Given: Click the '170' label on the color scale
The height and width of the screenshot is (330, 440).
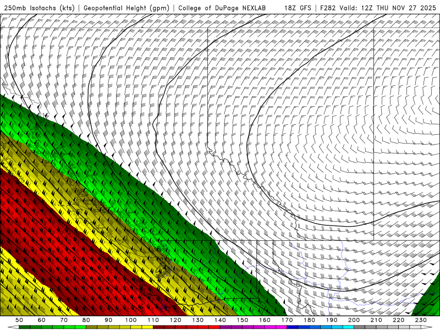Looking at the screenshot, I should pos(287,320).
